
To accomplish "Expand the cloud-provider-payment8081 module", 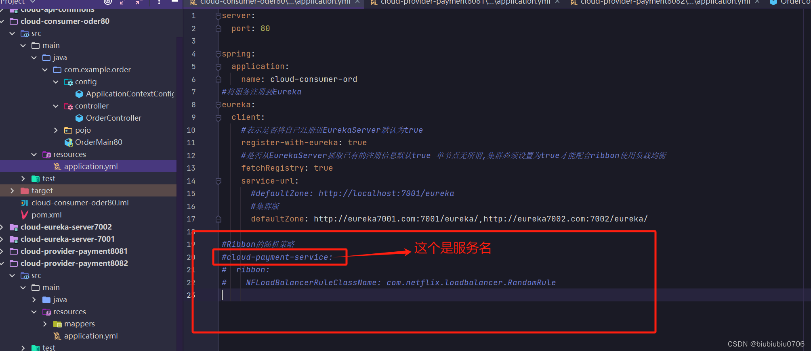I will (x=2, y=251).
